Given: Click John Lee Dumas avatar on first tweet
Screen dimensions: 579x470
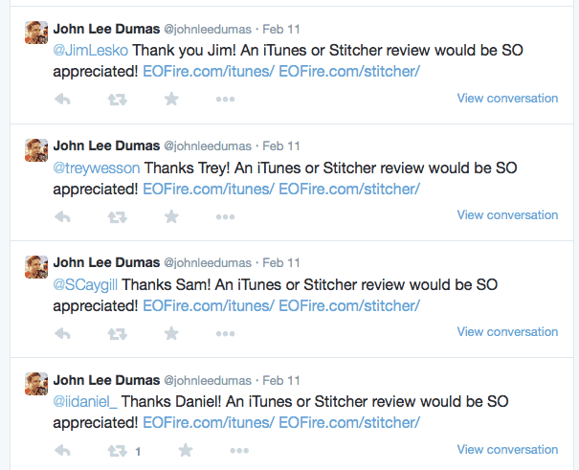Looking at the screenshot, I should pyautogui.click(x=36, y=33).
